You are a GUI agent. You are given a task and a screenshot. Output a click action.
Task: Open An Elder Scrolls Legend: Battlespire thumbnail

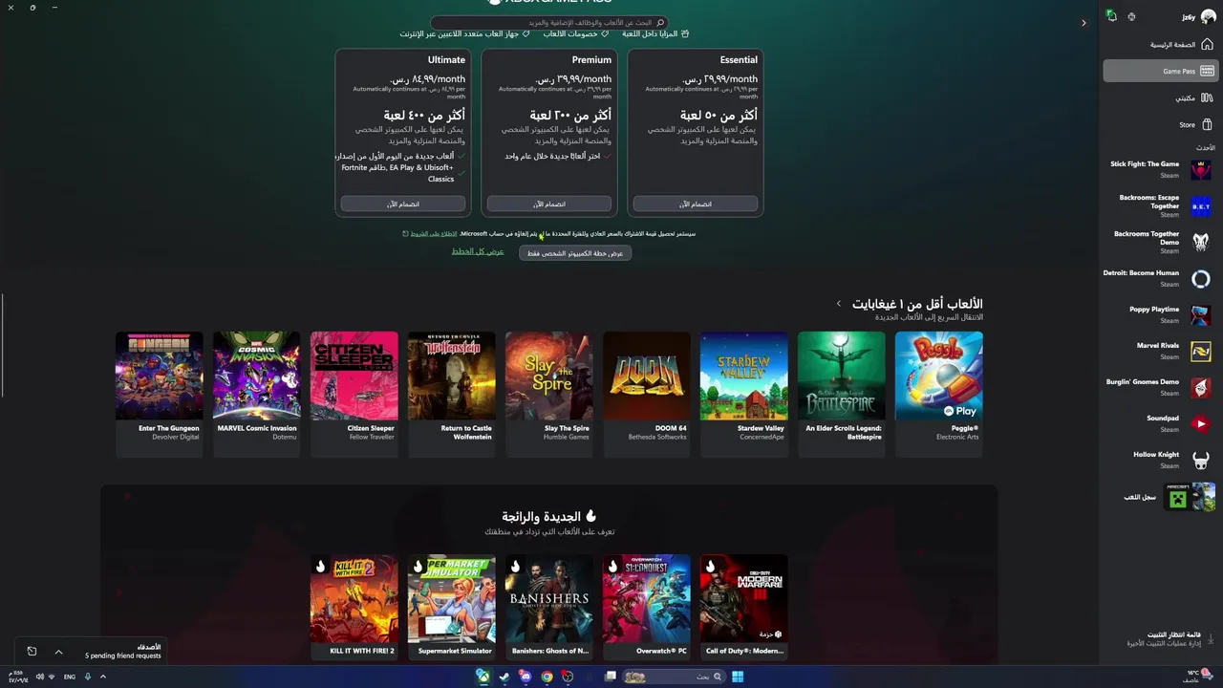point(842,376)
